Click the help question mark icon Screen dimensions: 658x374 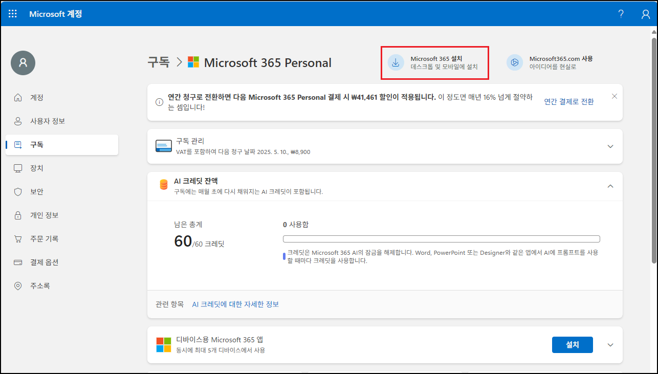[621, 14]
